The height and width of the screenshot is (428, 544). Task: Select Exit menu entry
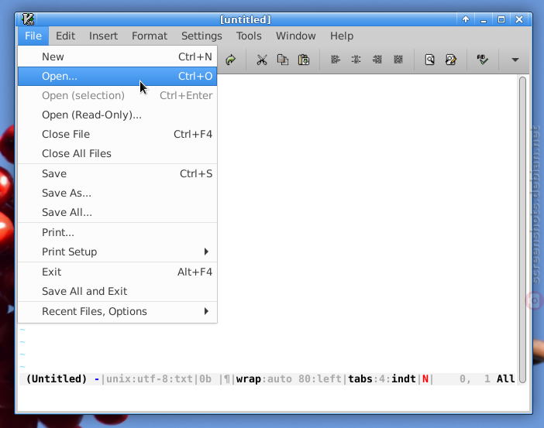click(118, 272)
